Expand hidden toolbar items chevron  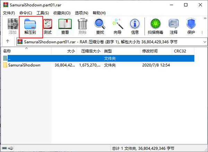[205, 18]
